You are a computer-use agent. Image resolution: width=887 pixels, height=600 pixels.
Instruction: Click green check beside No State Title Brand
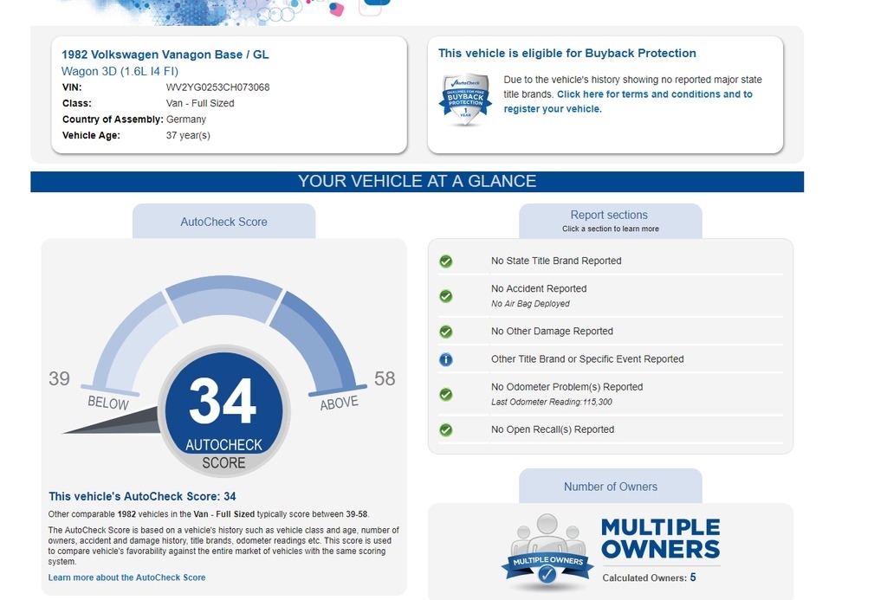446,261
